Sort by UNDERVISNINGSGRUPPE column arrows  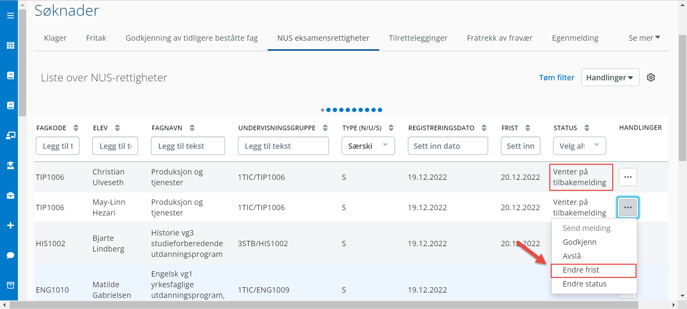(x=325, y=128)
